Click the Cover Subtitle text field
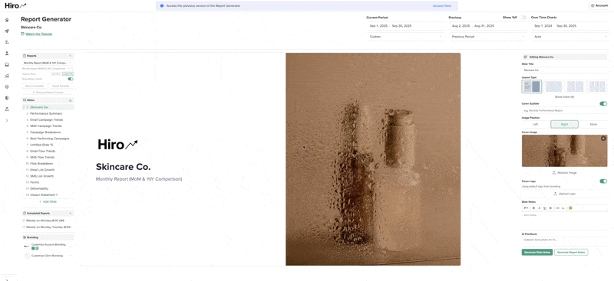Image resolution: width=614 pixels, height=281 pixels. pyautogui.click(x=565, y=110)
